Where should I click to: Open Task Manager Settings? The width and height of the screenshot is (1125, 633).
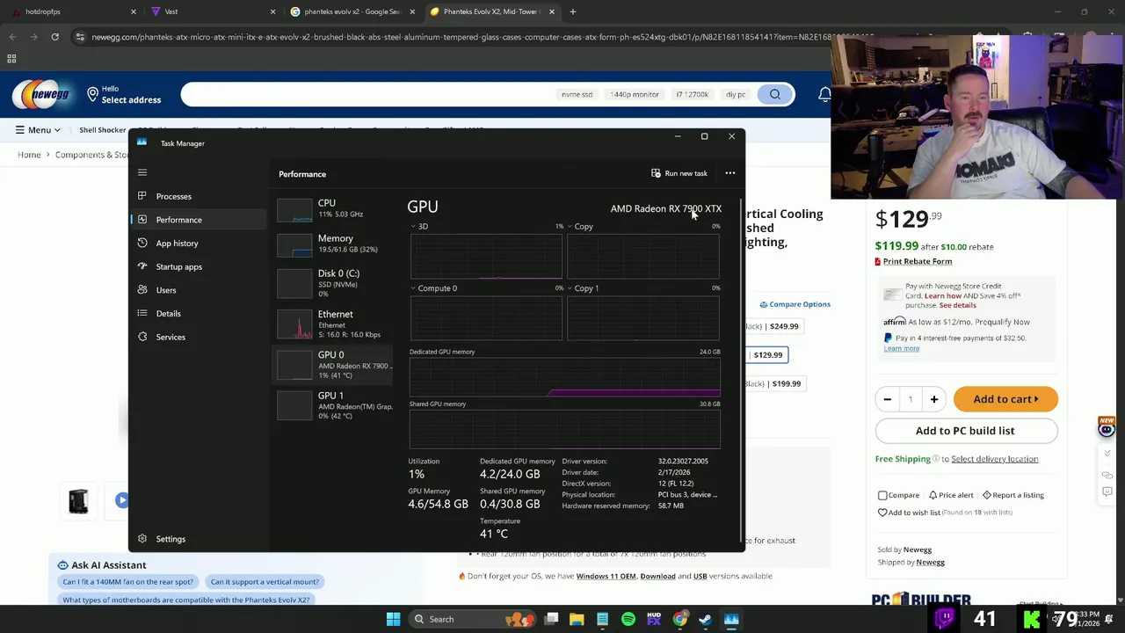(171, 539)
